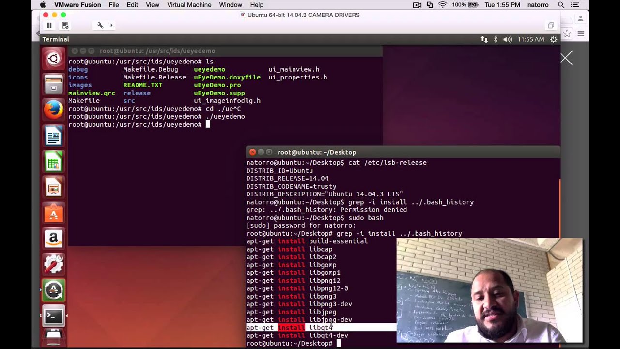This screenshot has height=349, width=620.
Task: Switch to Terminal via launcher icon
Action: tap(53, 316)
